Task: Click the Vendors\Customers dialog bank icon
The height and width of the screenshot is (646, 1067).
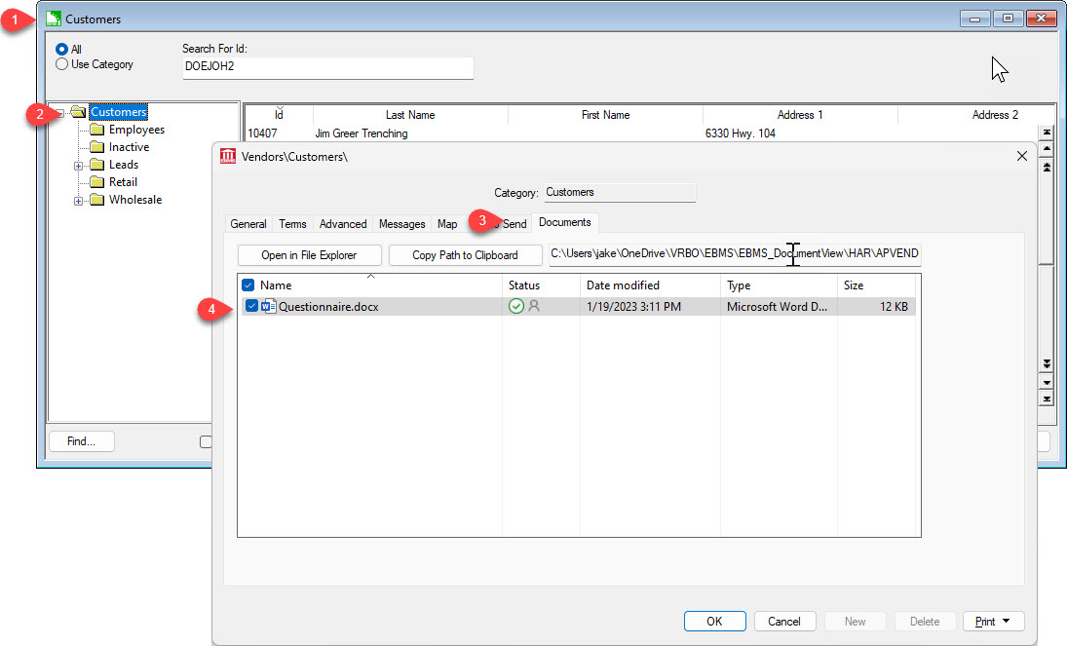Action: tap(226, 155)
